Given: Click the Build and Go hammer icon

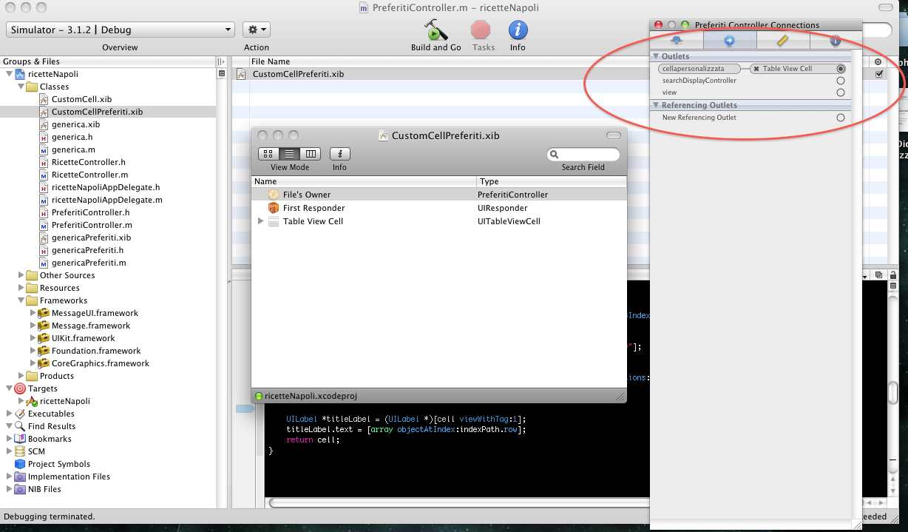Looking at the screenshot, I should [436, 30].
